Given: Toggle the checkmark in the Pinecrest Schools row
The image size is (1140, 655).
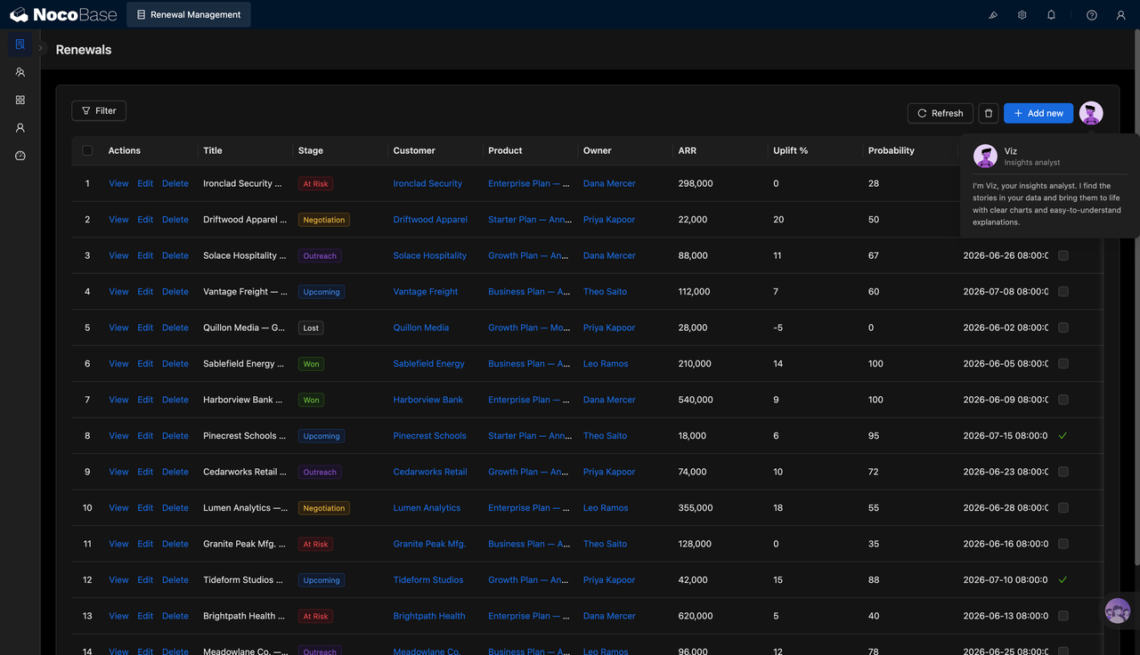Looking at the screenshot, I should click(1063, 436).
